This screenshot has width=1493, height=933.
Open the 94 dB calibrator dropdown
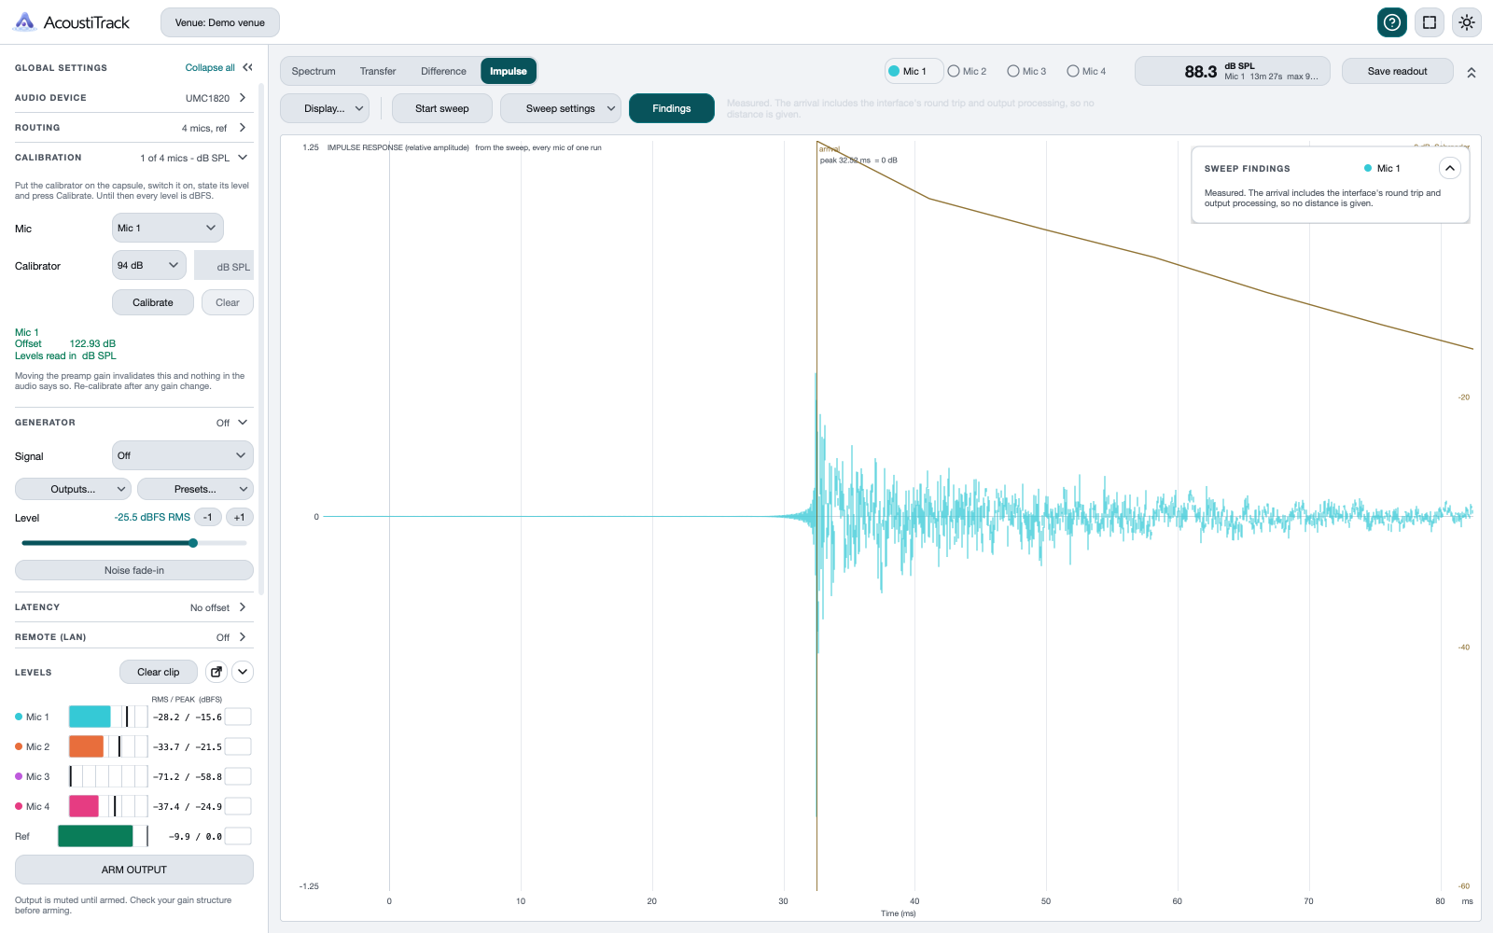point(149,265)
